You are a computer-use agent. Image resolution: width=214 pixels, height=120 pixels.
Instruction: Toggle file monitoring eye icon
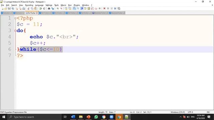(100, 8)
